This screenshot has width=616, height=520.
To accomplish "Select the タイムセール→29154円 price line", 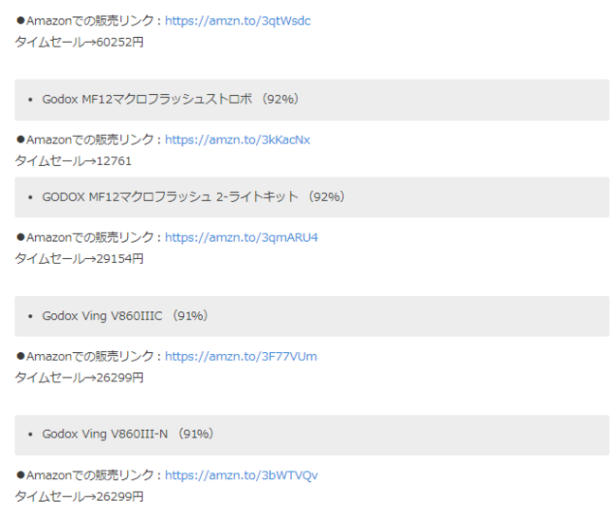I will pyautogui.click(x=80, y=258).
